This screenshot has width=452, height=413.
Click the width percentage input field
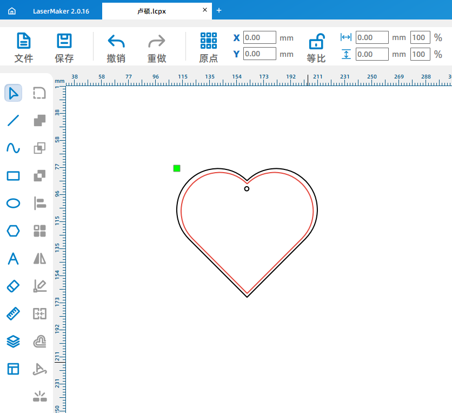(420, 37)
